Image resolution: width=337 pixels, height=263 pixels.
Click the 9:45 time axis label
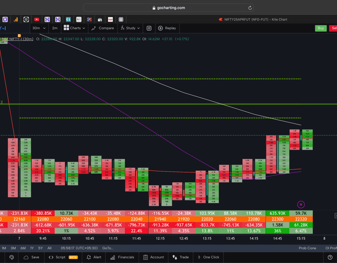(43, 238)
